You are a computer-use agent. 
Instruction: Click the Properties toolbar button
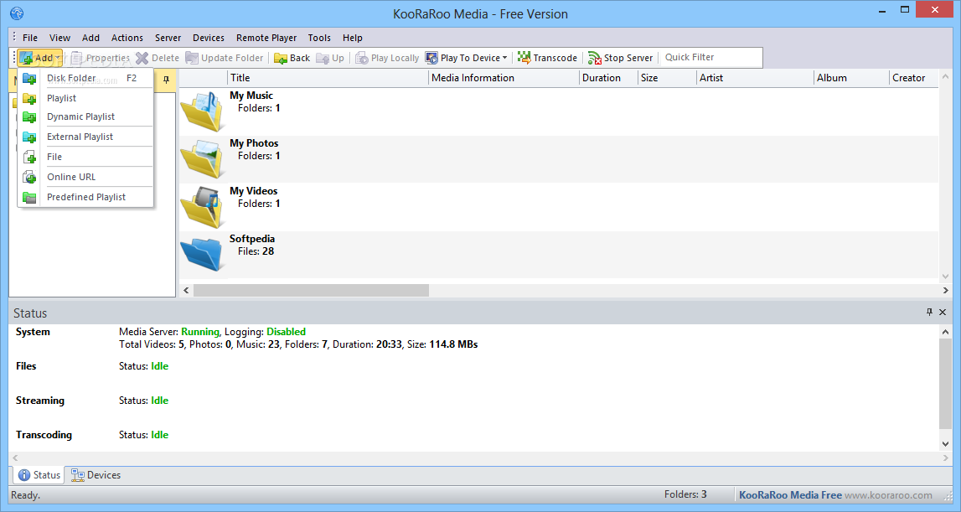101,58
